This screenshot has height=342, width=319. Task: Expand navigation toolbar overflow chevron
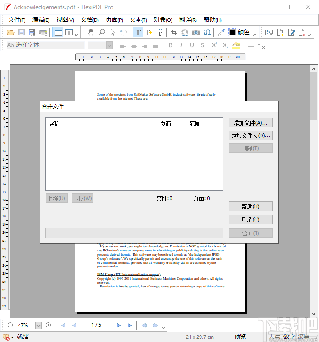(163, 327)
